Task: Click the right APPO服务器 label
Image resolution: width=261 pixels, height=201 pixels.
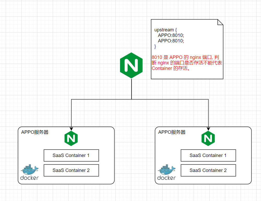Action: tap(172, 132)
